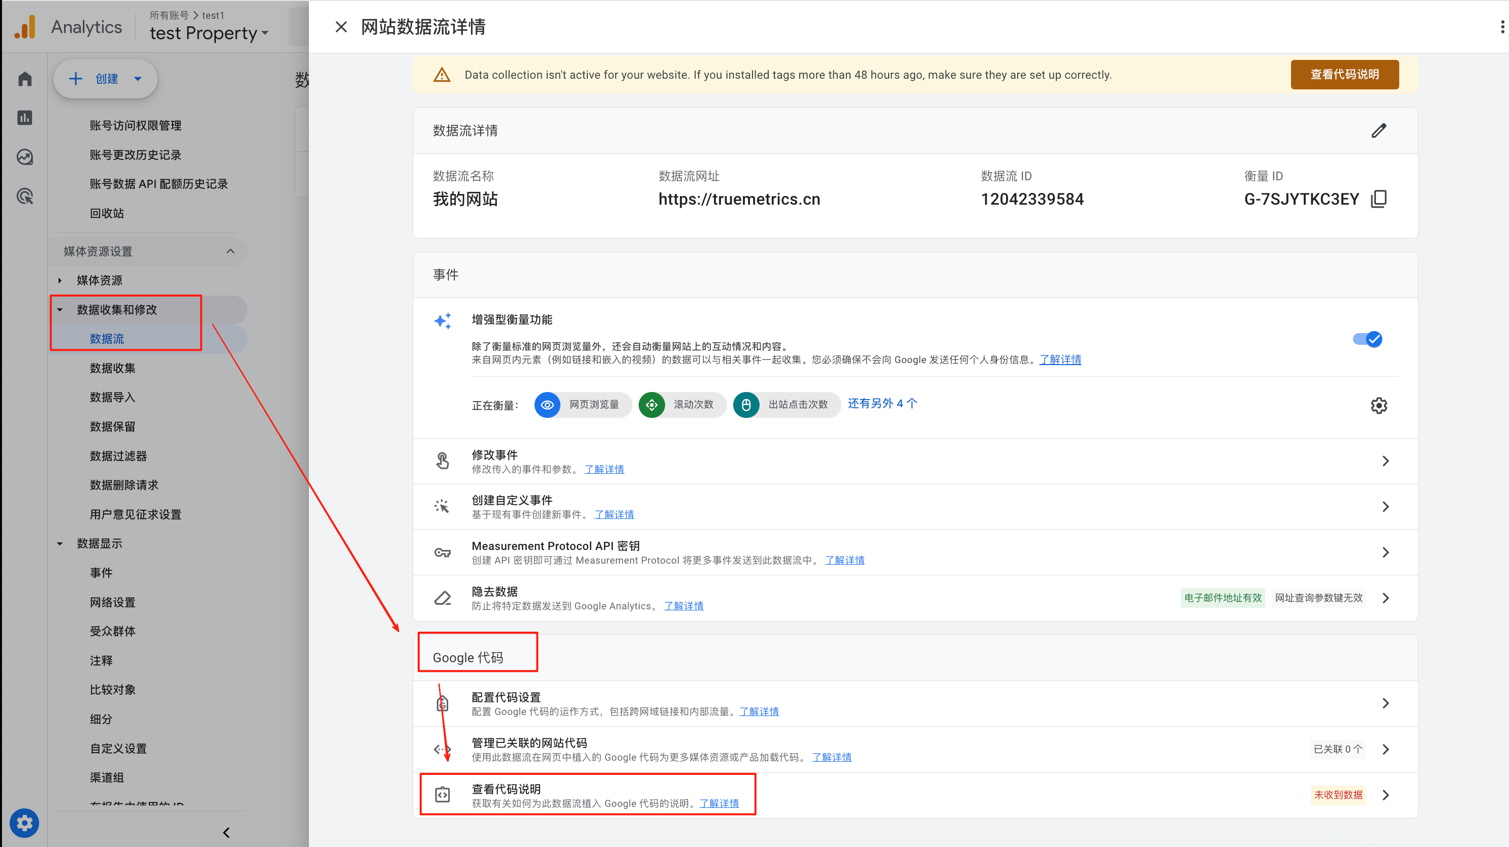Click the Analytics home icon in left sidebar
The image size is (1509, 847).
point(24,78)
